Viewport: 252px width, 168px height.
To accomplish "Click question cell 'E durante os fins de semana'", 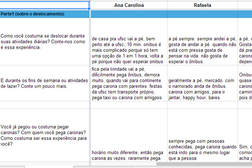I will (x=45, y=83).
